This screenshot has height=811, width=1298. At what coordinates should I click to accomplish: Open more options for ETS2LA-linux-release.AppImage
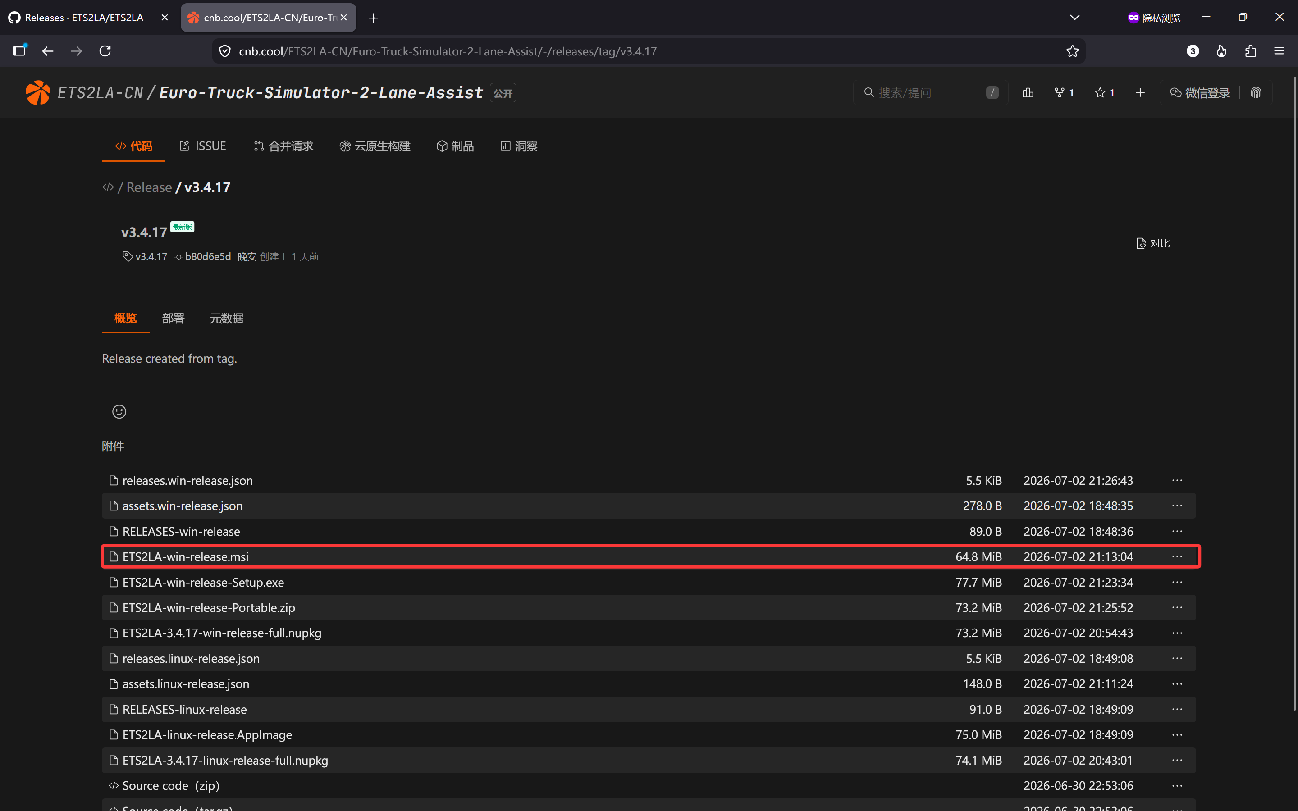point(1177,735)
